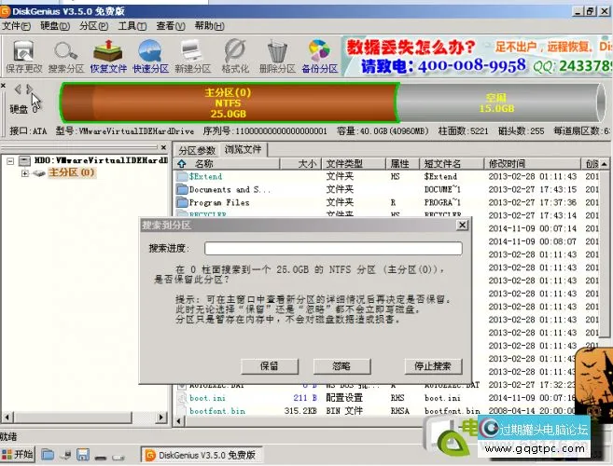This screenshot has width=613, height=466.
Task: Open the 文件(F) menu
Action: pyautogui.click(x=17, y=26)
